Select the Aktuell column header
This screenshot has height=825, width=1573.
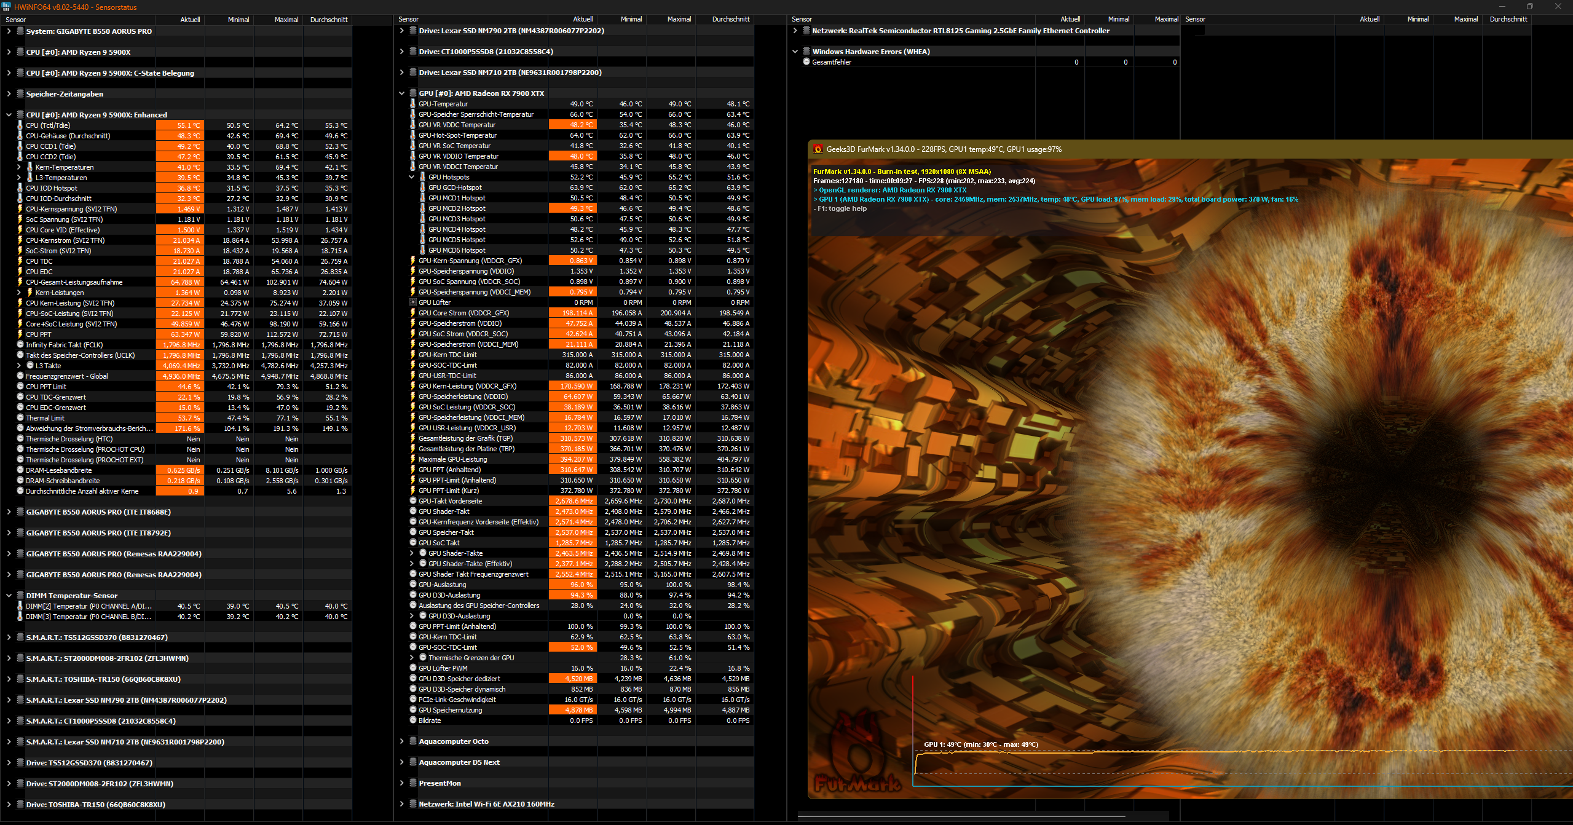click(190, 19)
